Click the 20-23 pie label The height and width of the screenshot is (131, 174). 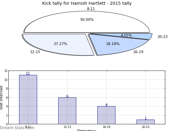pos(163,37)
